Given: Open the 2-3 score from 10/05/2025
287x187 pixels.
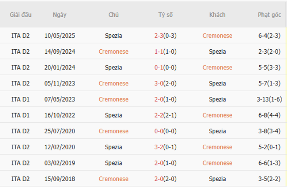Looking at the screenshot, I should pyautogui.click(x=159, y=36).
